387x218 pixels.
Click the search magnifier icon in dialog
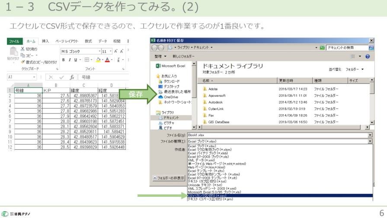click(x=371, y=48)
